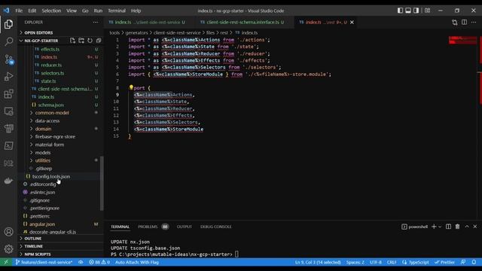Screen dimensions: 482x271
Task: Click the lightbulb code action on line 8
Action: (131, 87)
